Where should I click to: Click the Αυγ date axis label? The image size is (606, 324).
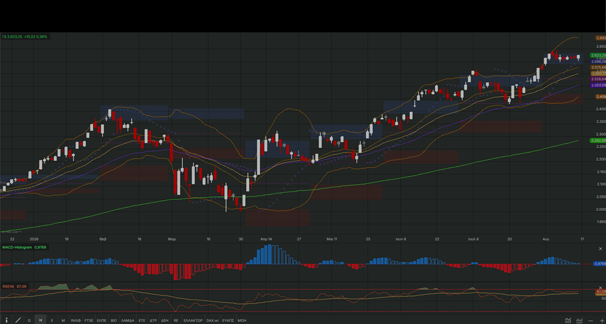tap(546, 239)
